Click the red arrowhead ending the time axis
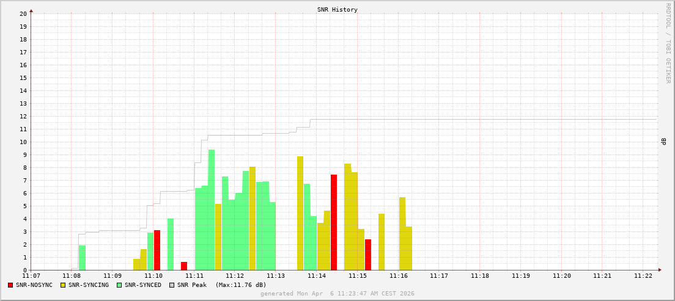 click(x=660, y=270)
